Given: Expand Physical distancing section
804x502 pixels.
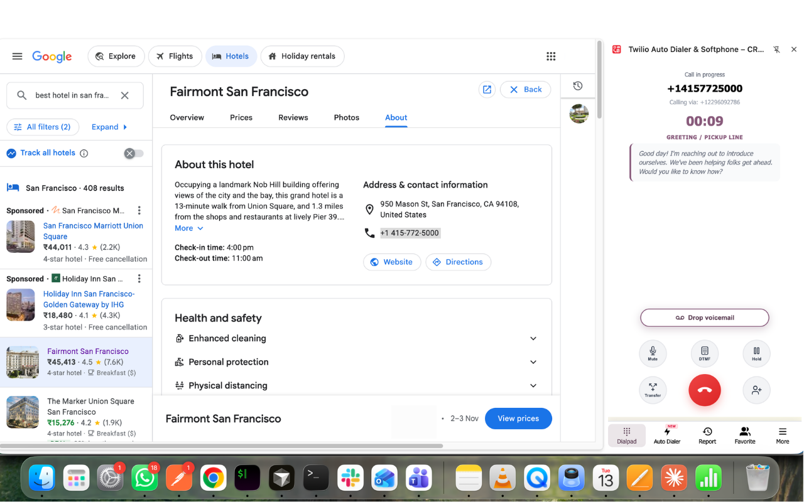Looking at the screenshot, I should pyautogui.click(x=356, y=386).
